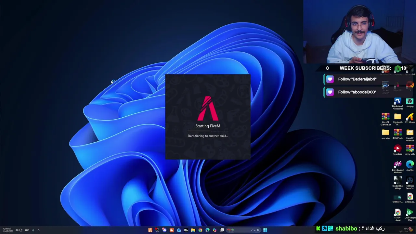
Task: Select the %SystemR... folder on the desktop
Action: (398, 119)
